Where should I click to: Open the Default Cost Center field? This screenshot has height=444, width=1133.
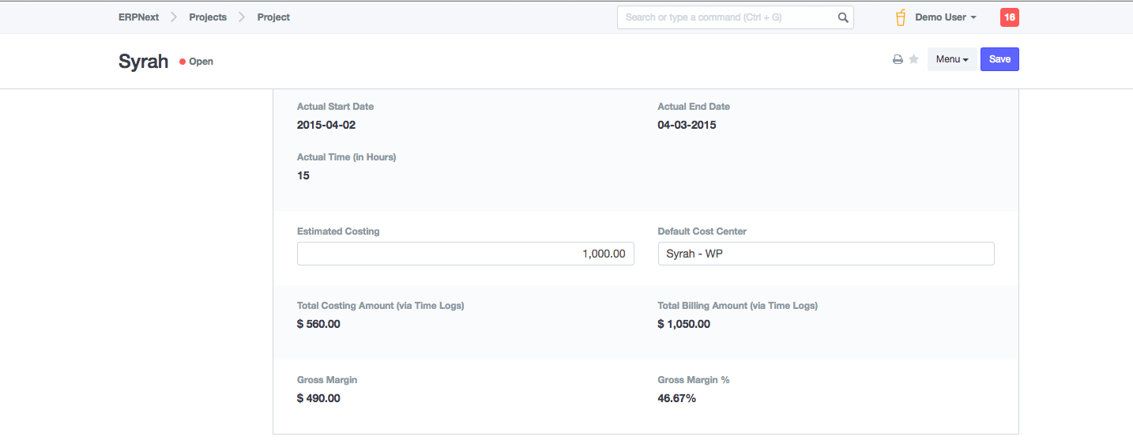826,254
